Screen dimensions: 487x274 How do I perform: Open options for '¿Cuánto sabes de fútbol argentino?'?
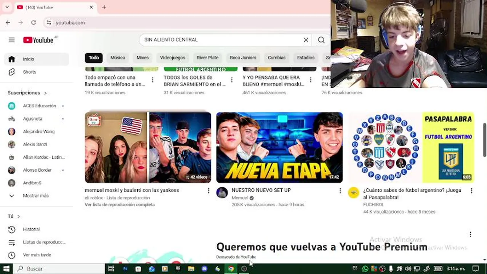click(x=471, y=191)
